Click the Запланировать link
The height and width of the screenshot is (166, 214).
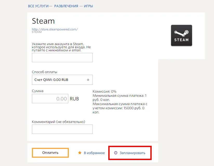(x=132, y=153)
